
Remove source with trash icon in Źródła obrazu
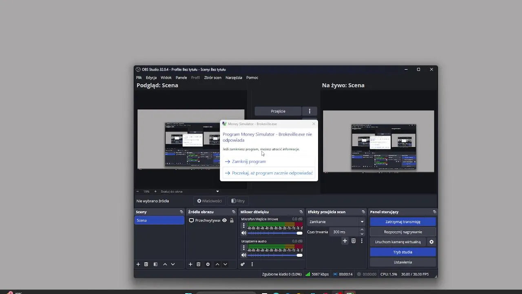point(199,264)
